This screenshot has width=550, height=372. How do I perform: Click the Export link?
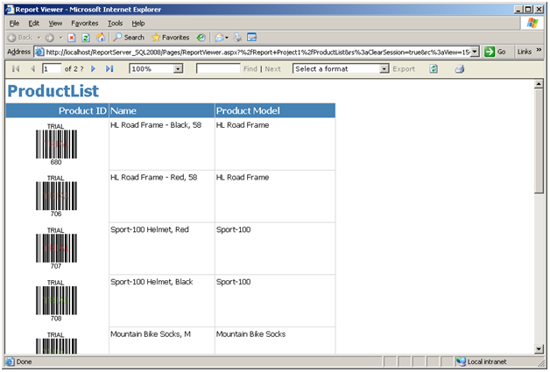click(x=404, y=69)
